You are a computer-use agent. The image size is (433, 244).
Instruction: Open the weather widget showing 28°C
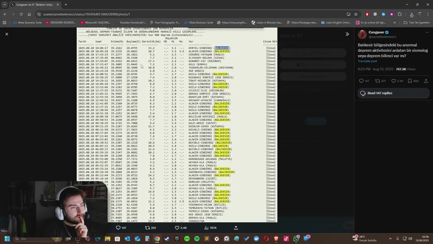coord(365,239)
